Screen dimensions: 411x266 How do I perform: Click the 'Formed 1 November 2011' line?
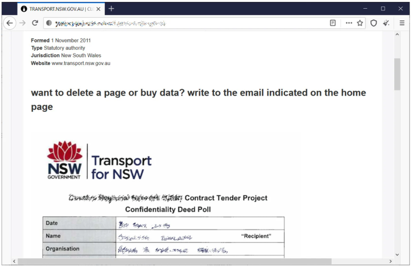point(61,40)
